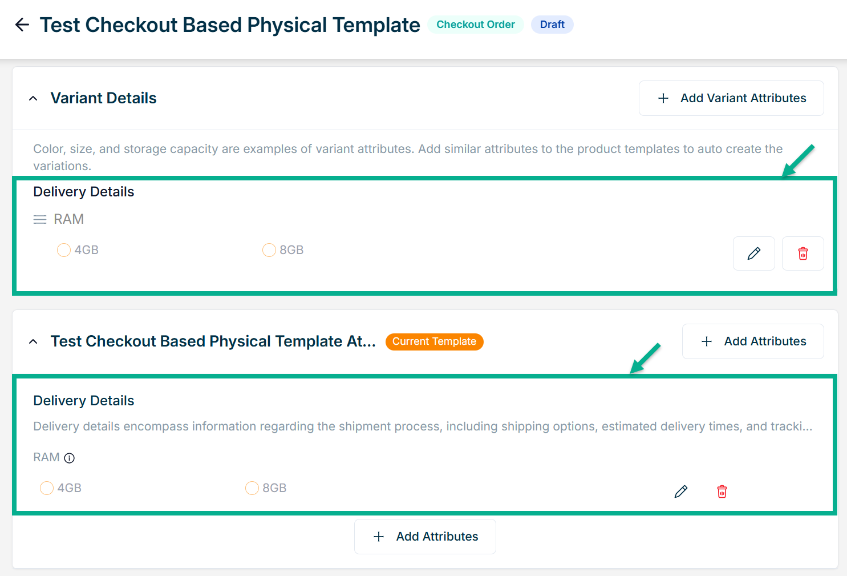Select the 8GB radio in Variant Details
Image resolution: width=847 pixels, height=576 pixels.
(269, 250)
